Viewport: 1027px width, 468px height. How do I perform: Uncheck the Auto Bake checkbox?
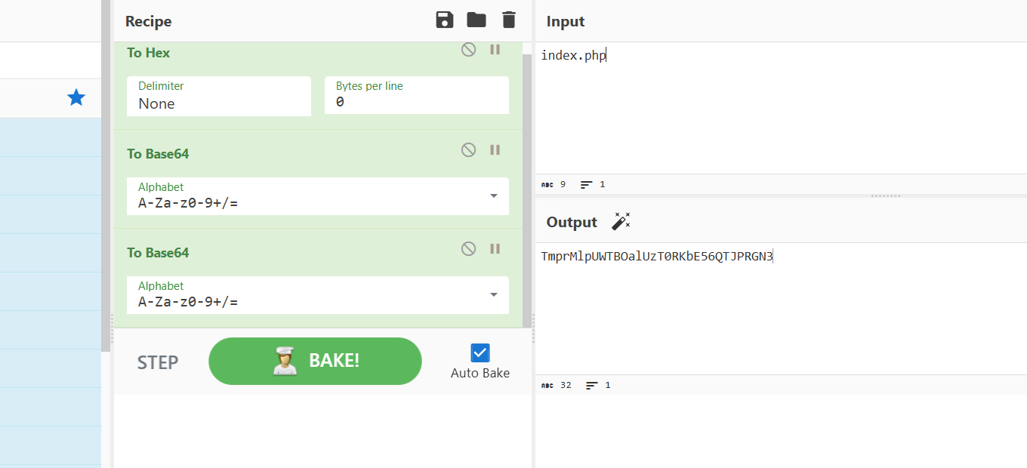[480, 353]
